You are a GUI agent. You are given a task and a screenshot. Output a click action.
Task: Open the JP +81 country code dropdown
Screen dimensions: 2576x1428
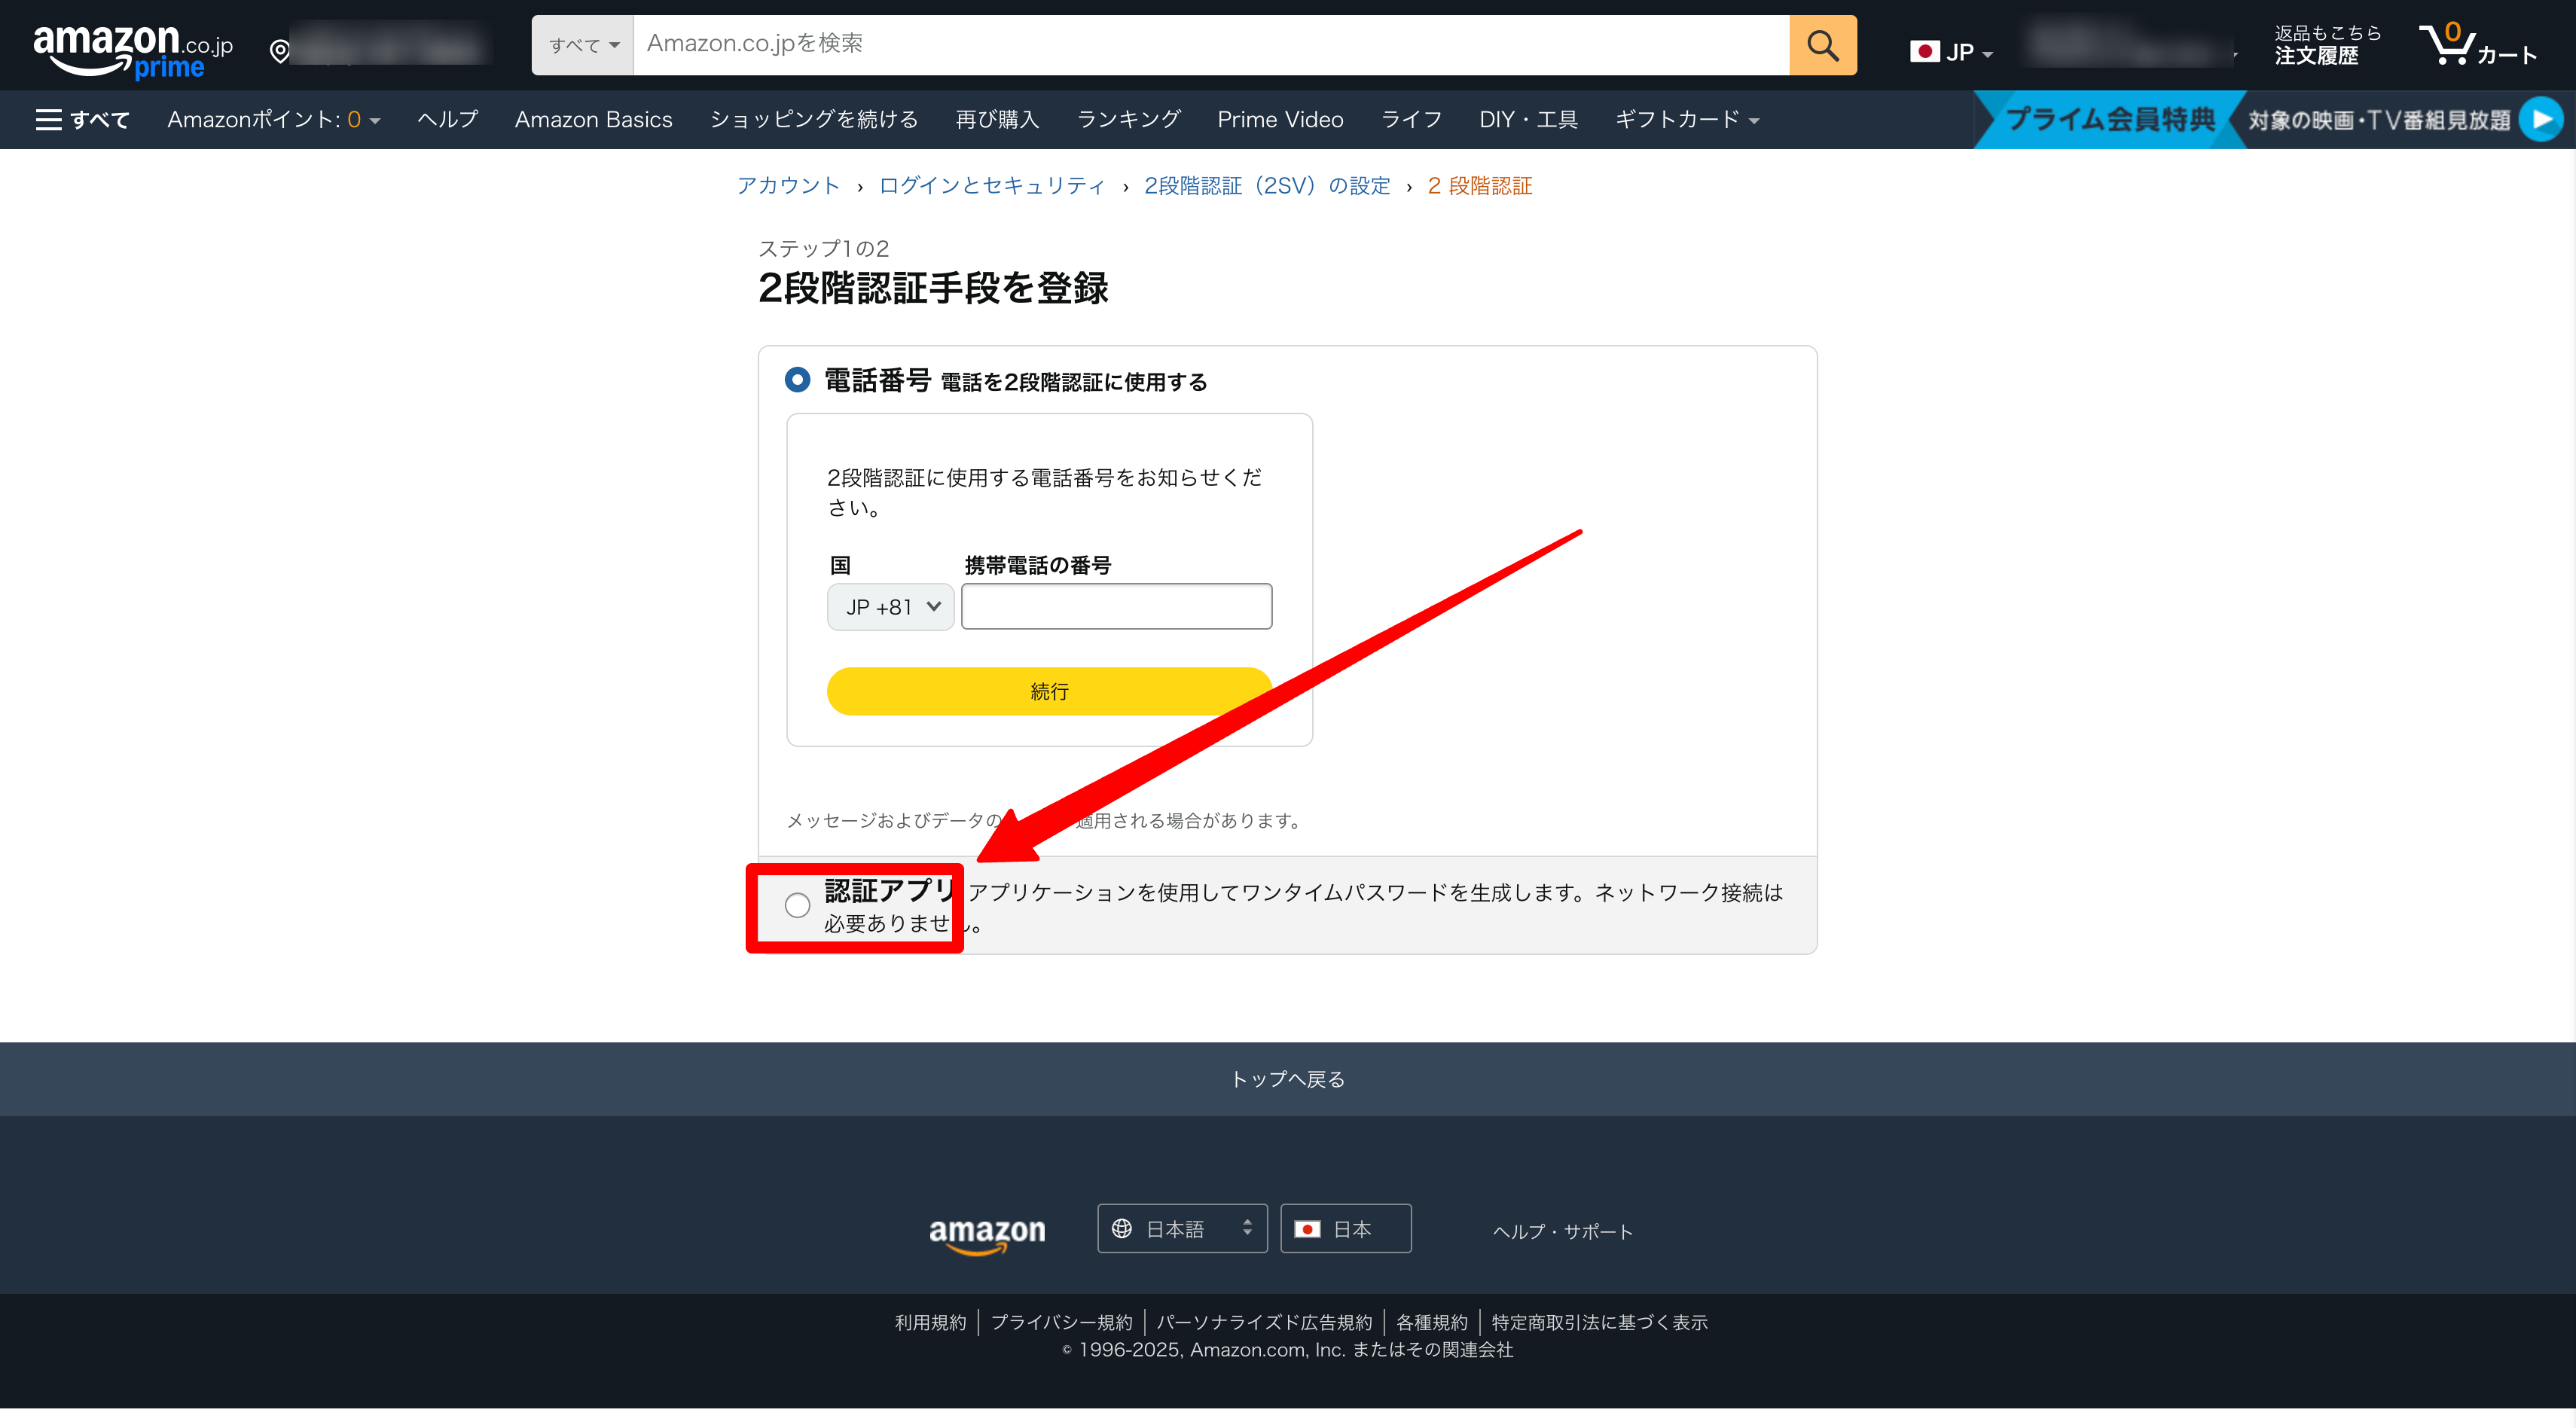[x=890, y=607]
